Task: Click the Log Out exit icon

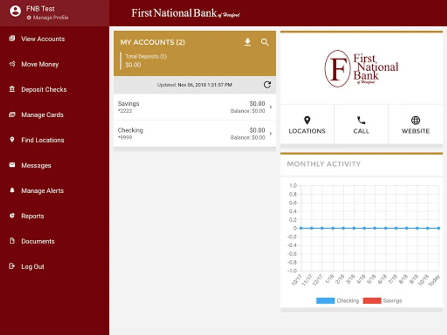Action: point(12,266)
